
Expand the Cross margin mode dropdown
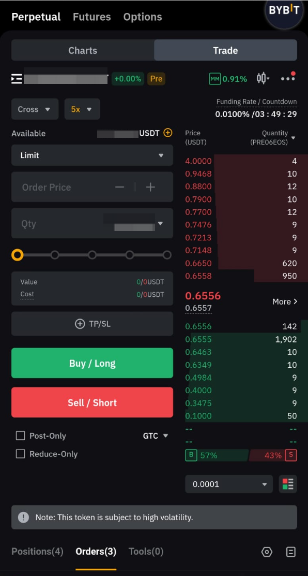tap(35, 109)
